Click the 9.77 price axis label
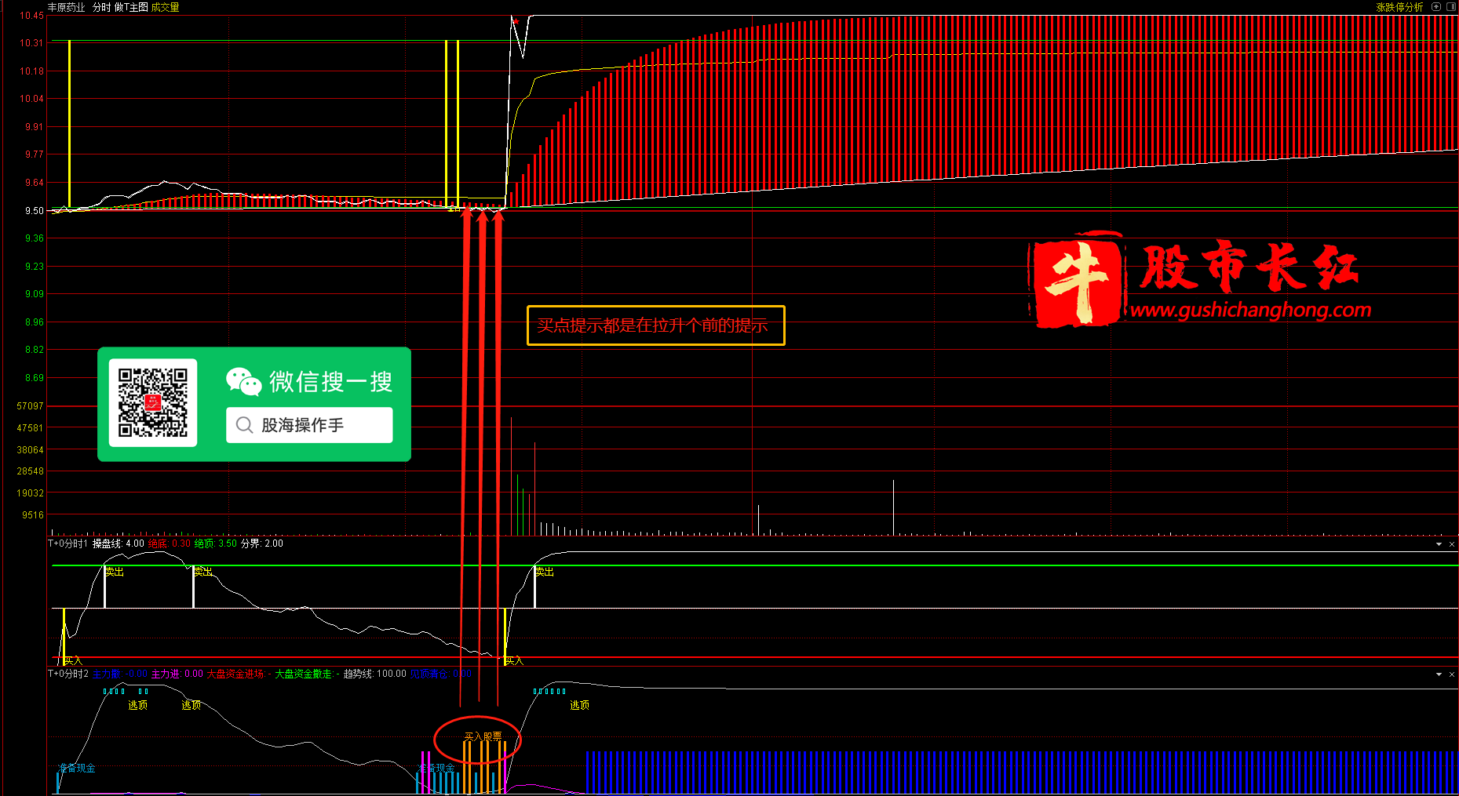This screenshot has width=1459, height=796. tap(34, 154)
